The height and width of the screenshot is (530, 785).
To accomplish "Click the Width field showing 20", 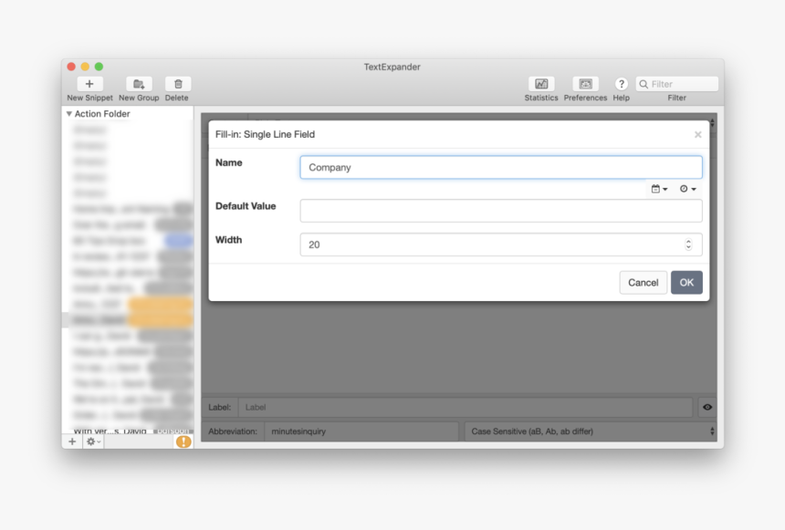I will point(501,244).
